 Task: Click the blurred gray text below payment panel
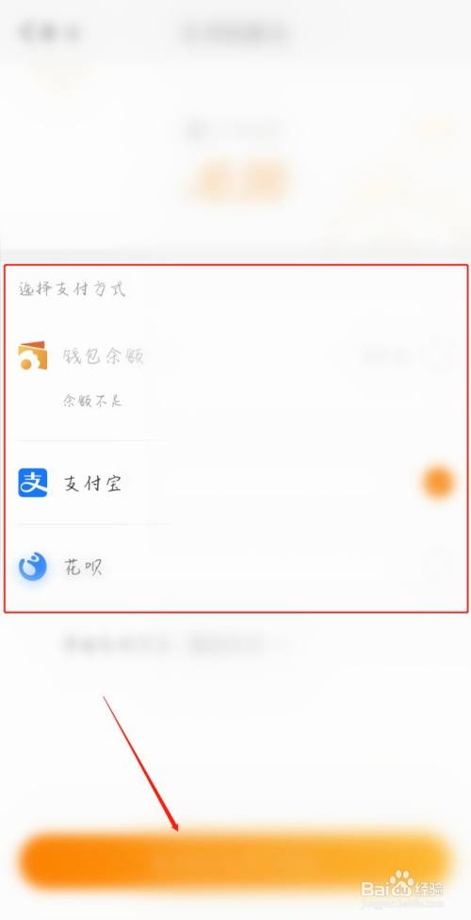click(x=171, y=644)
